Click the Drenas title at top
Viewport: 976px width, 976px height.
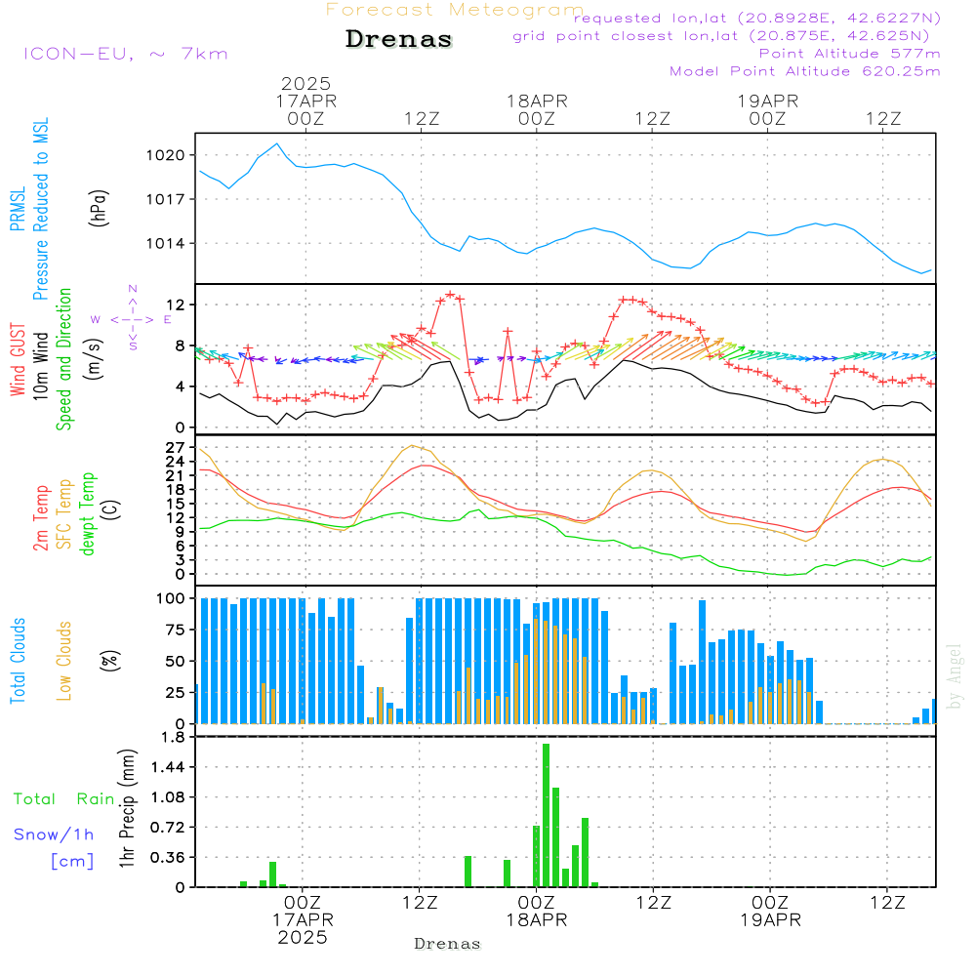(399, 40)
